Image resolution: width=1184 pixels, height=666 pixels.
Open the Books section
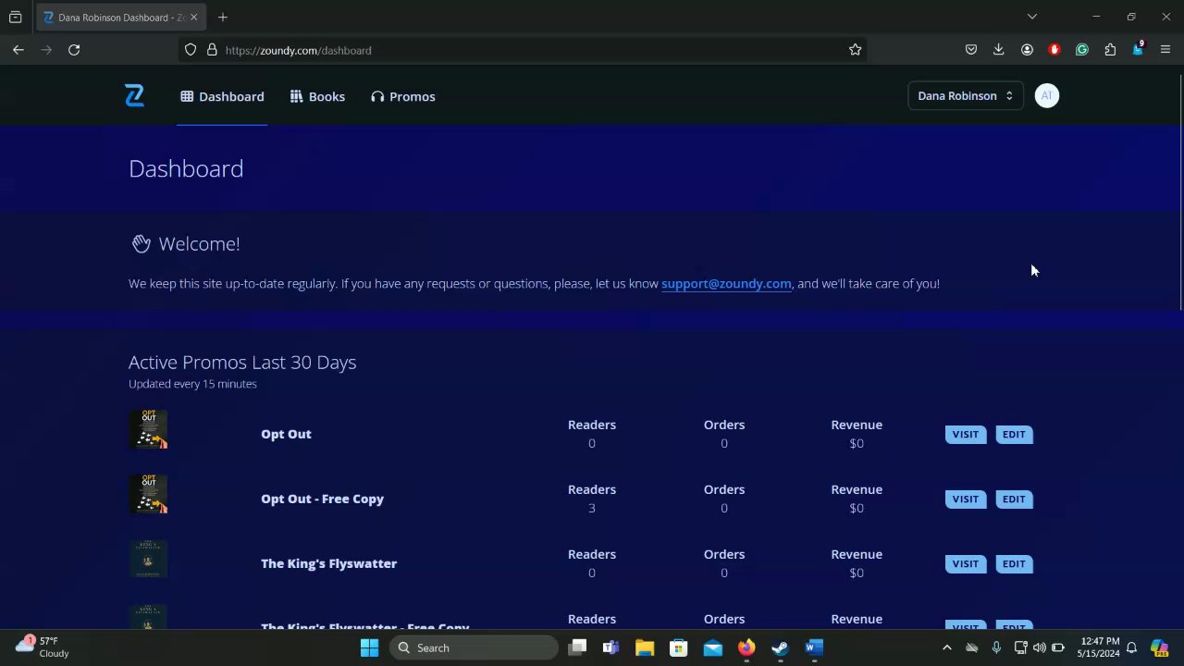point(317,96)
